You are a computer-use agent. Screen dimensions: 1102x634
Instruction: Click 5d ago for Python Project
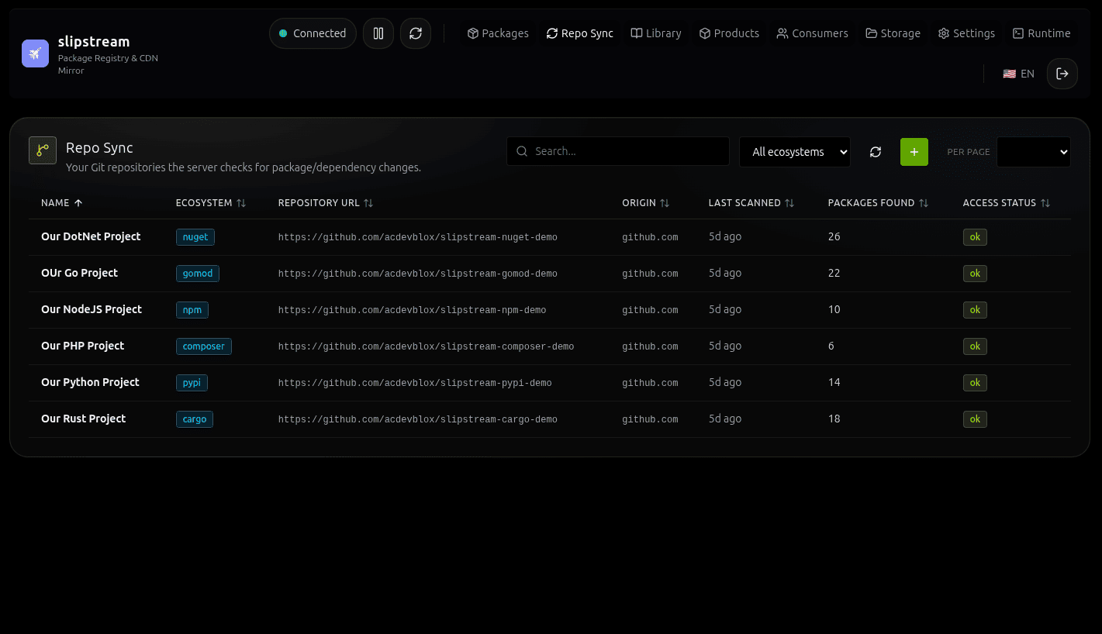tap(725, 382)
